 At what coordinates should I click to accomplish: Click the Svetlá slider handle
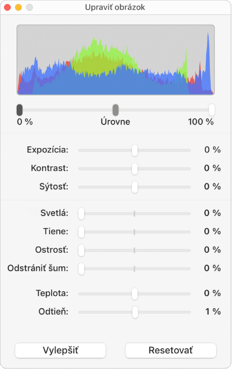[81, 213]
